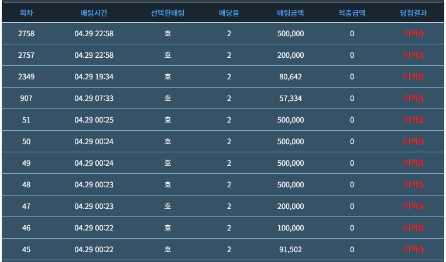Click the bet time 04.29 00:25
Image resolution: width=446 pixels, height=262 pixels.
94,120
